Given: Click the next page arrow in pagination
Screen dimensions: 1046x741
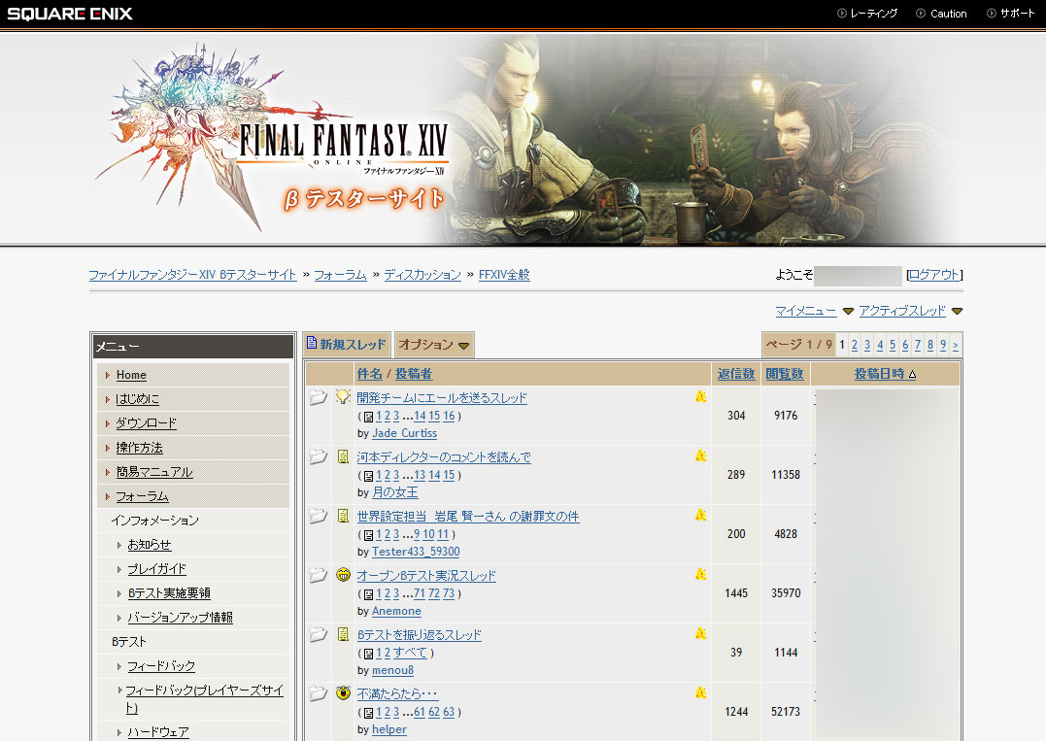Looking at the screenshot, I should tap(956, 345).
